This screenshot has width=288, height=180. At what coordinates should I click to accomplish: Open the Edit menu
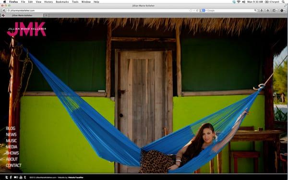click(x=30, y=2)
